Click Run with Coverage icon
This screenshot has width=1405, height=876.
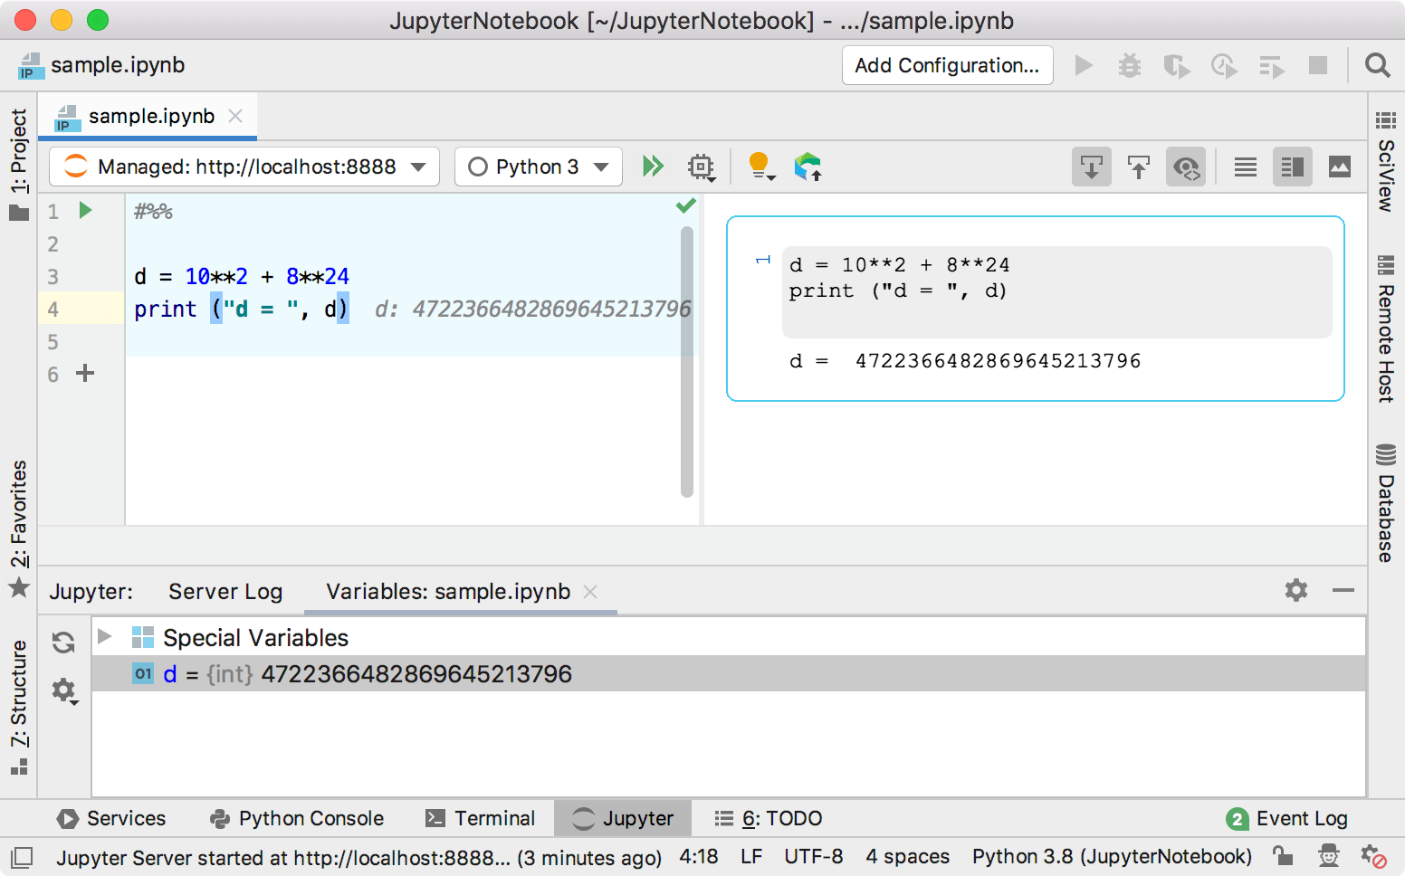click(1177, 65)
